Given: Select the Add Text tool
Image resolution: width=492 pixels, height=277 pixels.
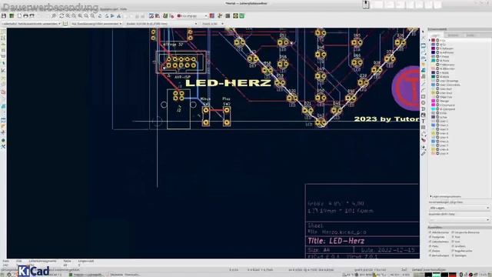Looking at the screenshot, I should pyautogui.click(x=424, y=122).
